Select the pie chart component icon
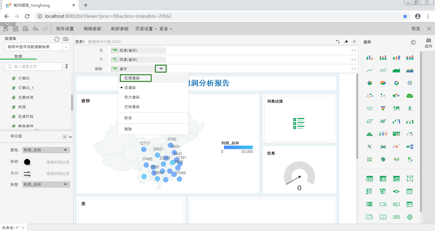435x231 pixels. point(369,83)
